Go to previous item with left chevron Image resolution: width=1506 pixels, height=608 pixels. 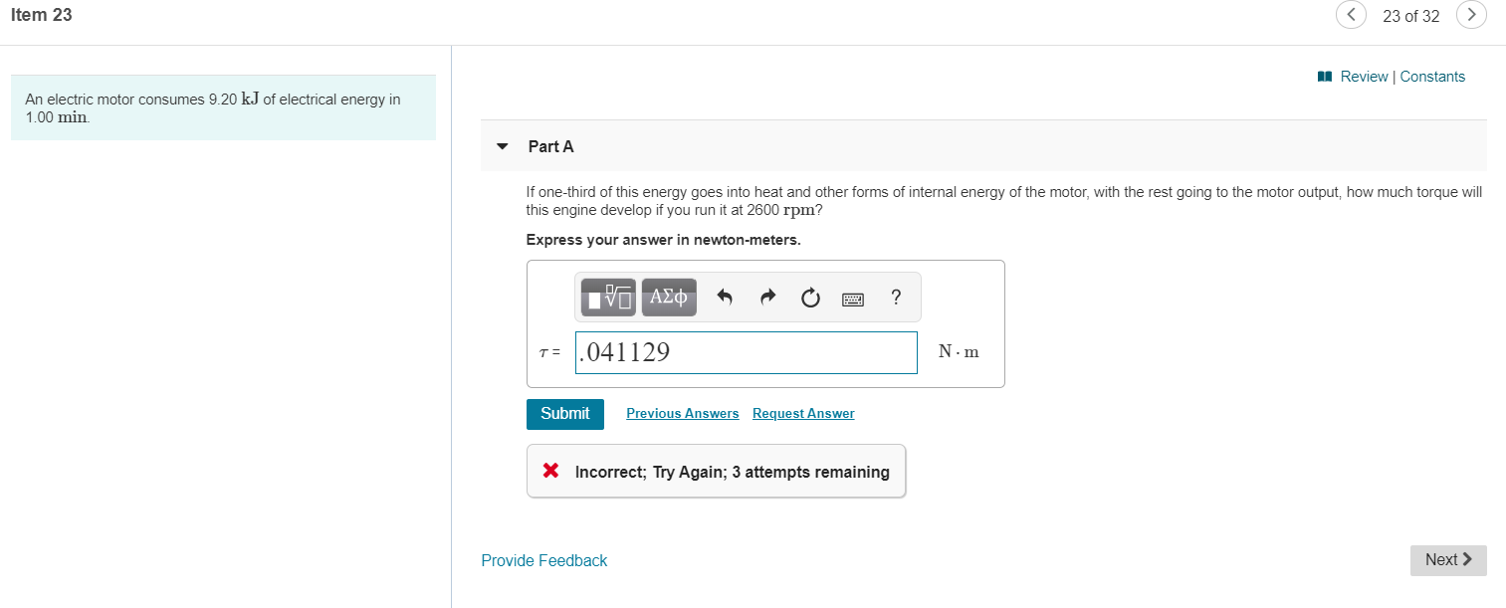pos(1351,15)
